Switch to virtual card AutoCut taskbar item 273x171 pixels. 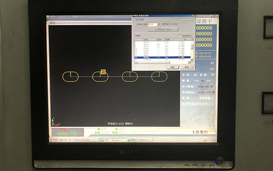(140, 140)
